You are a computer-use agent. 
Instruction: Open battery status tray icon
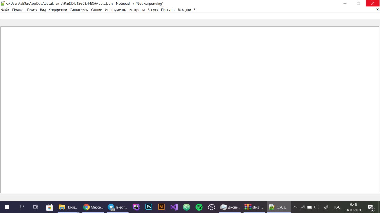309,207
